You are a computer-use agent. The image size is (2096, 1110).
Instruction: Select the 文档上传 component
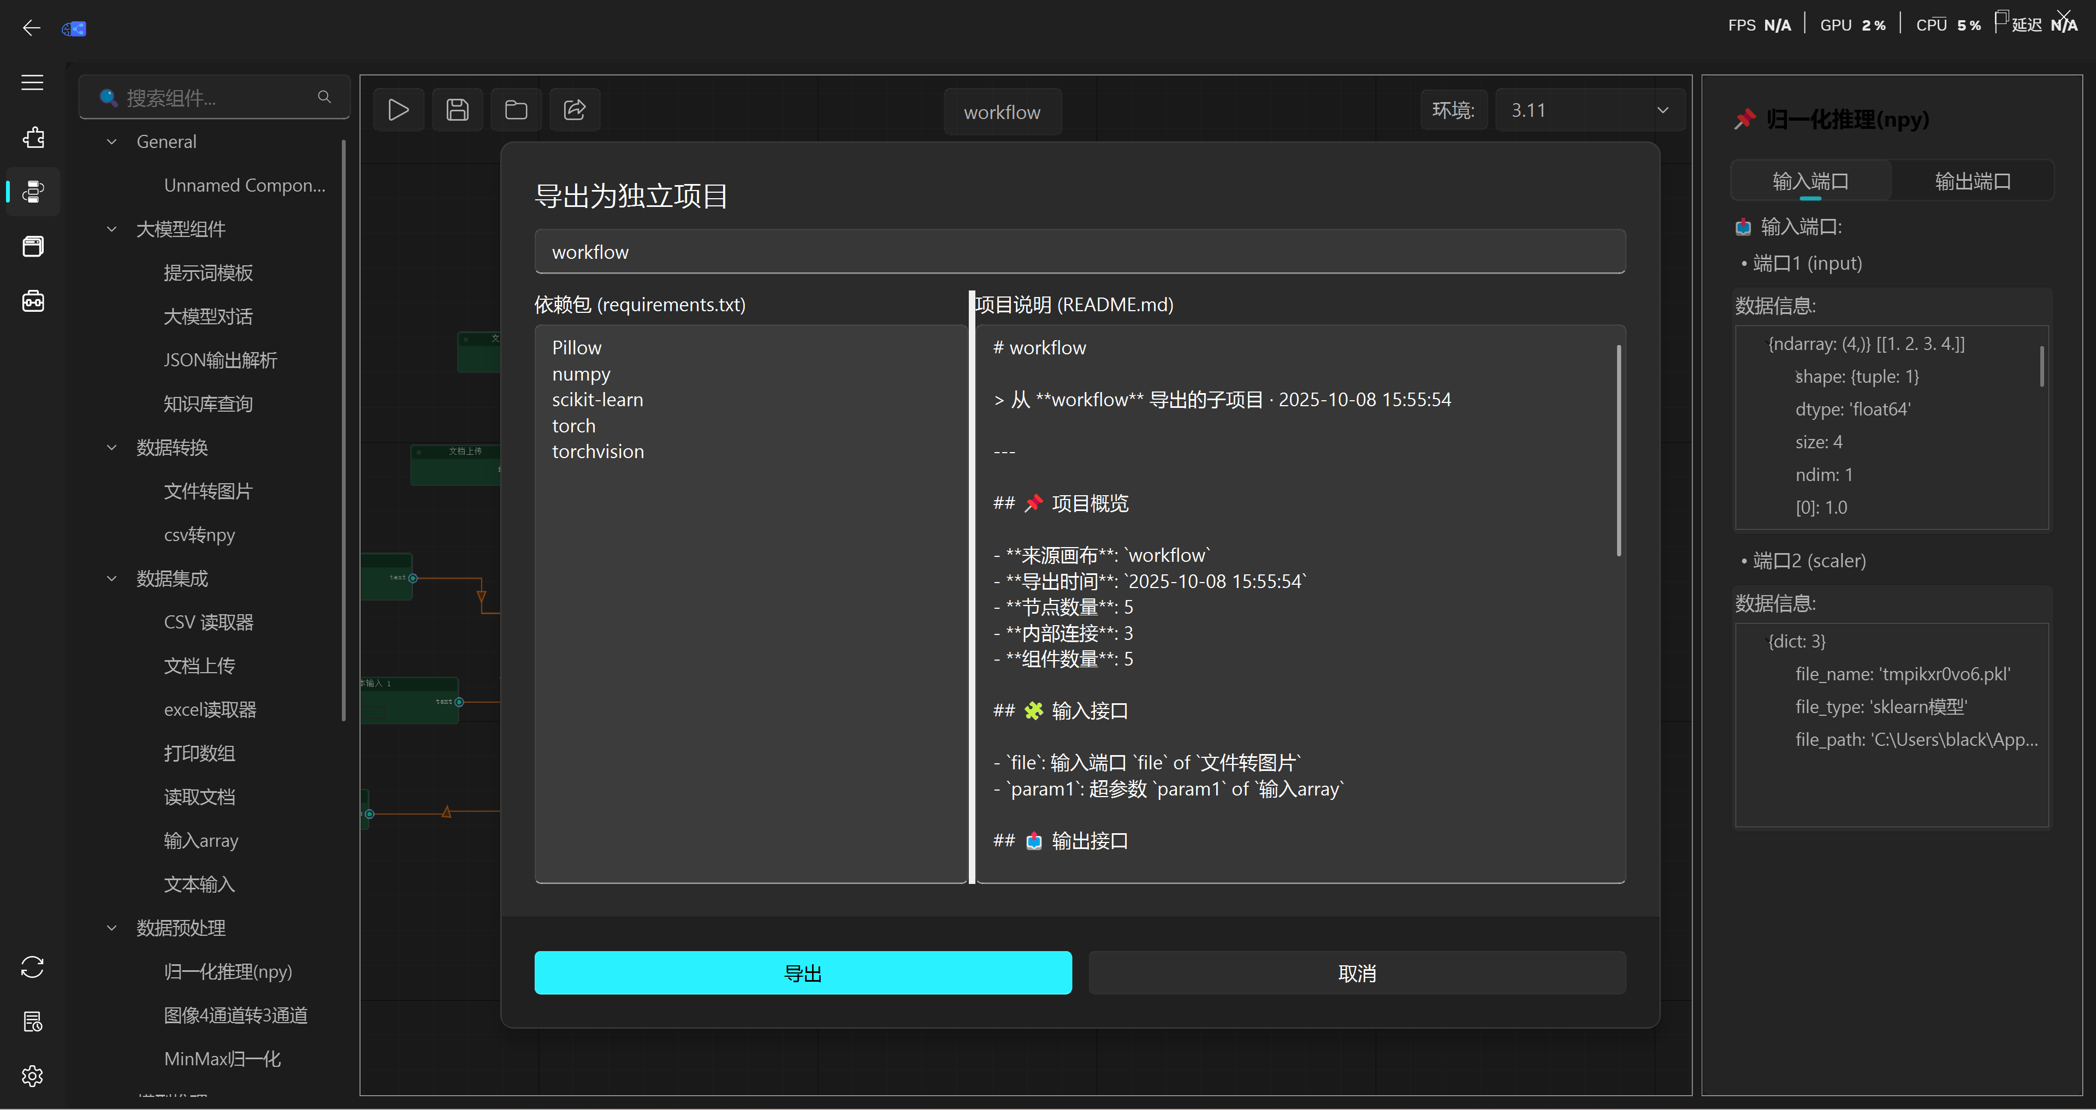click(199, 666)
